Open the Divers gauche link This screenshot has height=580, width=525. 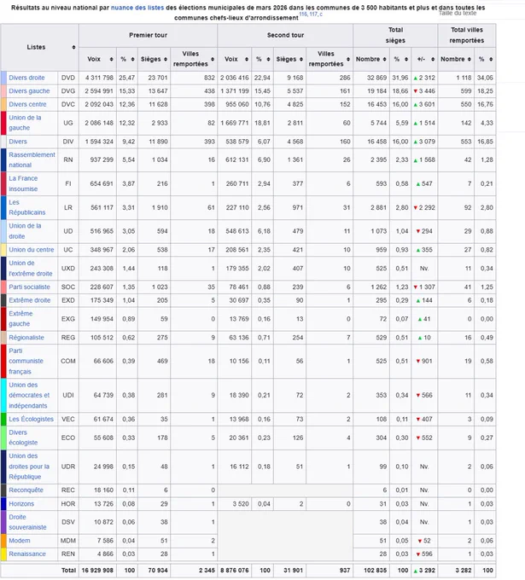click(x=29, y=91)
